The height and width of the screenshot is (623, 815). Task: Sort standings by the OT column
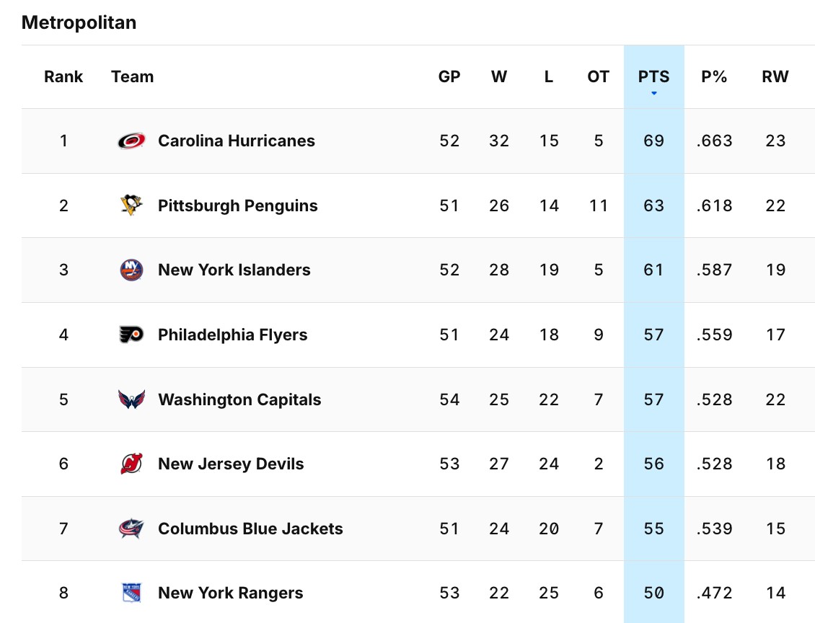click(x=598, y=76)
